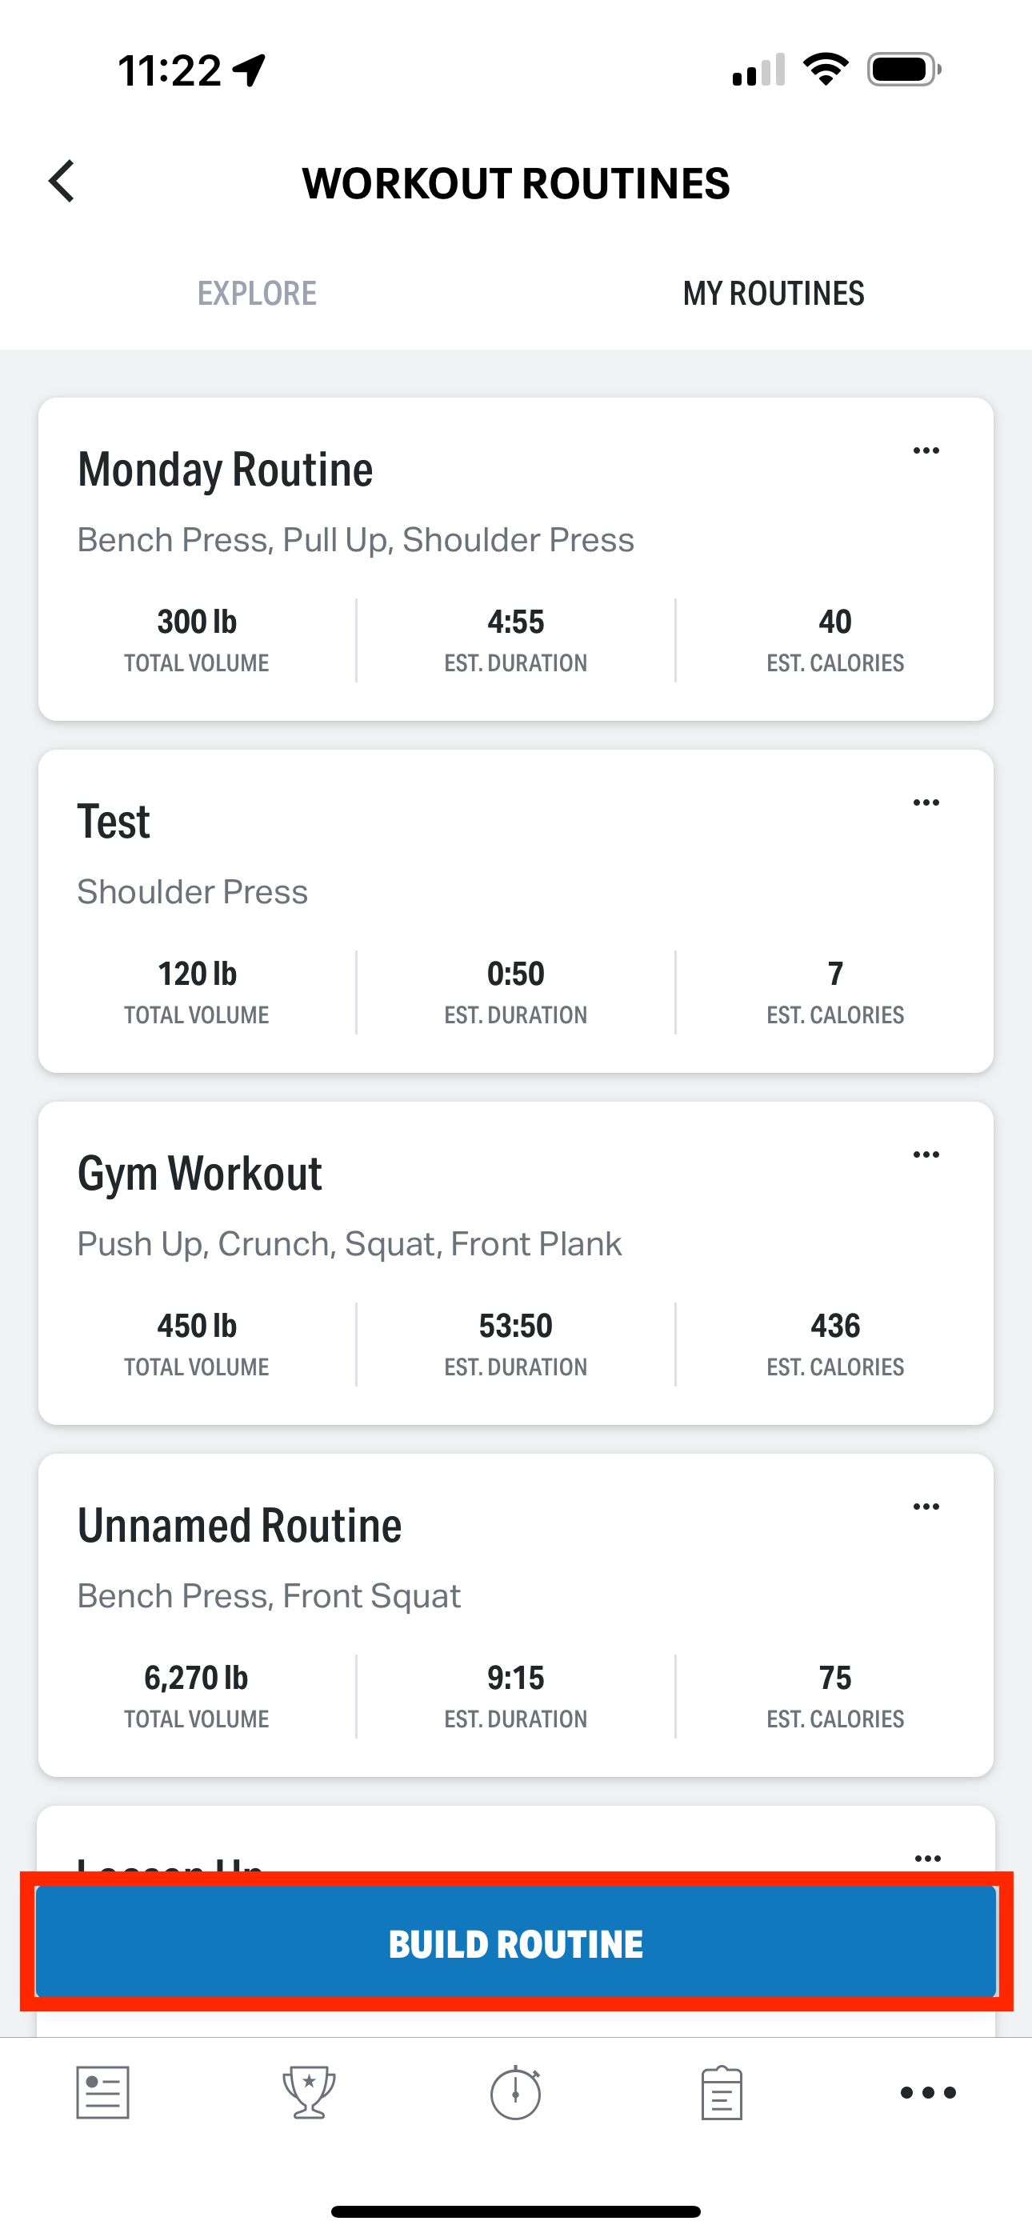Image resolution: width=1032 pixels, height=2237 pixels.
Task: Tap the stopwatch record icon
Action: click(515, 2093)
